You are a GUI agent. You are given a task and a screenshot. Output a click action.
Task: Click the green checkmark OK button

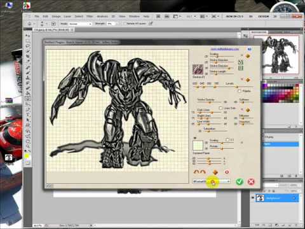coord(240,181)
